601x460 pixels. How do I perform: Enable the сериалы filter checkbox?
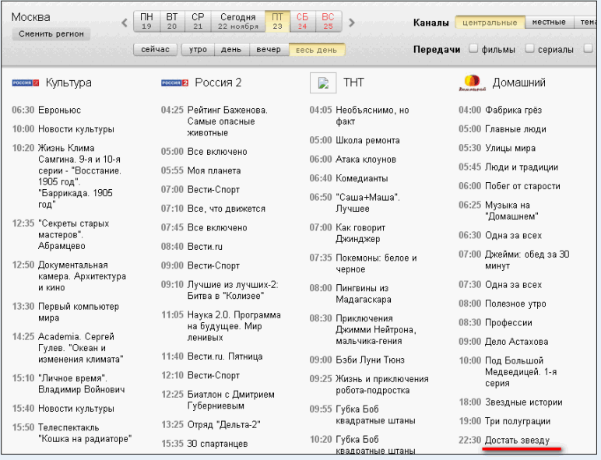(530, 50)
